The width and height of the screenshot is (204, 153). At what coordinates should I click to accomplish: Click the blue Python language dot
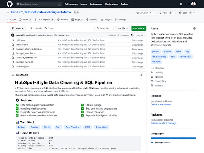coord(152,142)
